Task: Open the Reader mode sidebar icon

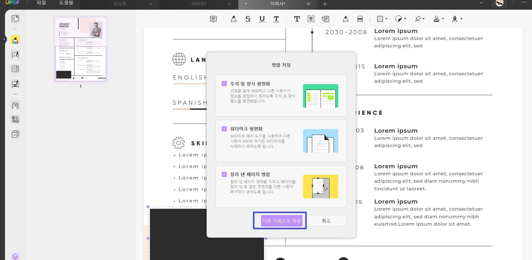Action: (x=15, y=19)
